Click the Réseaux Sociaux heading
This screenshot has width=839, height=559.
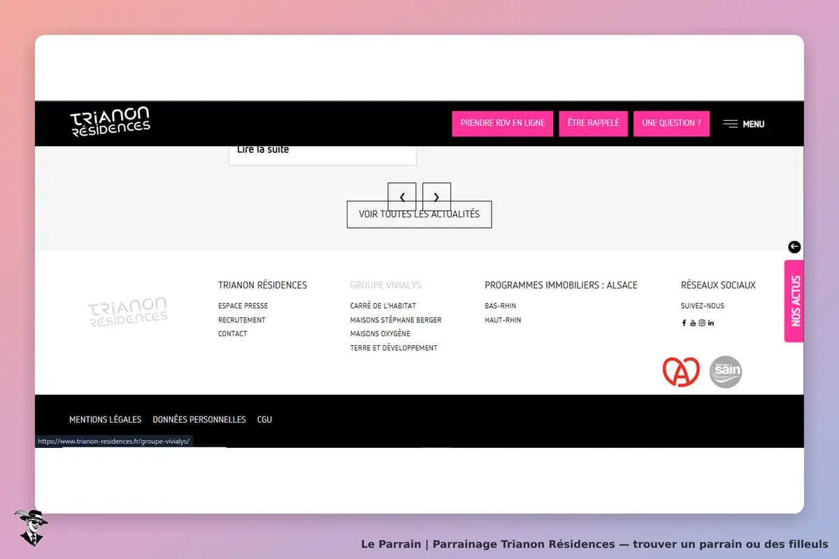pos(718,285)
